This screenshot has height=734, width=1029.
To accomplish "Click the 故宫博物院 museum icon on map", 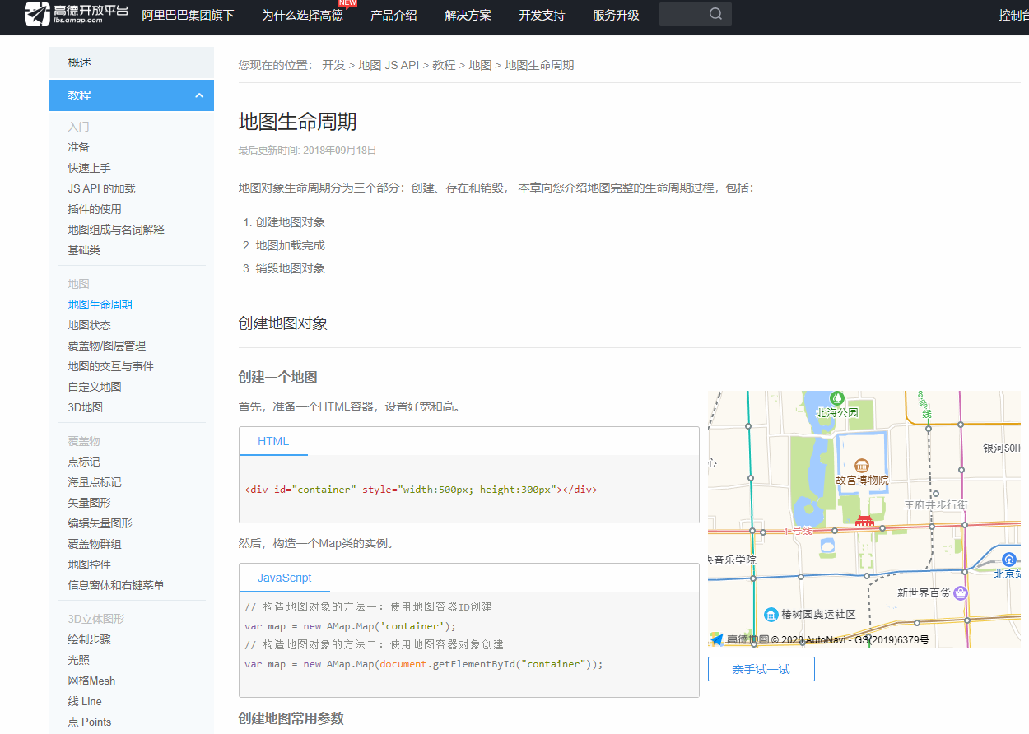I will (862, 466).
